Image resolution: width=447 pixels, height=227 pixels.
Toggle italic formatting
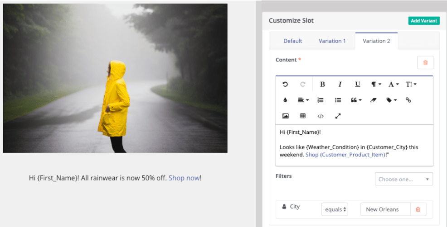coord(340,84)
